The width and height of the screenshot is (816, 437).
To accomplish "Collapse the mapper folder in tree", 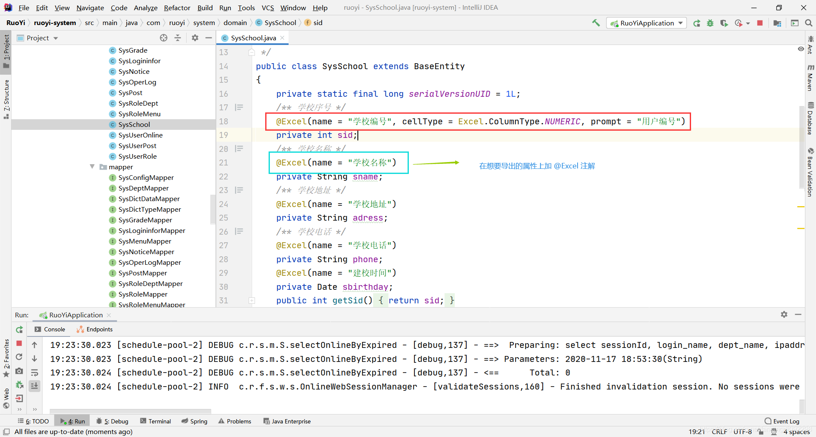I will tap(92, 167).
